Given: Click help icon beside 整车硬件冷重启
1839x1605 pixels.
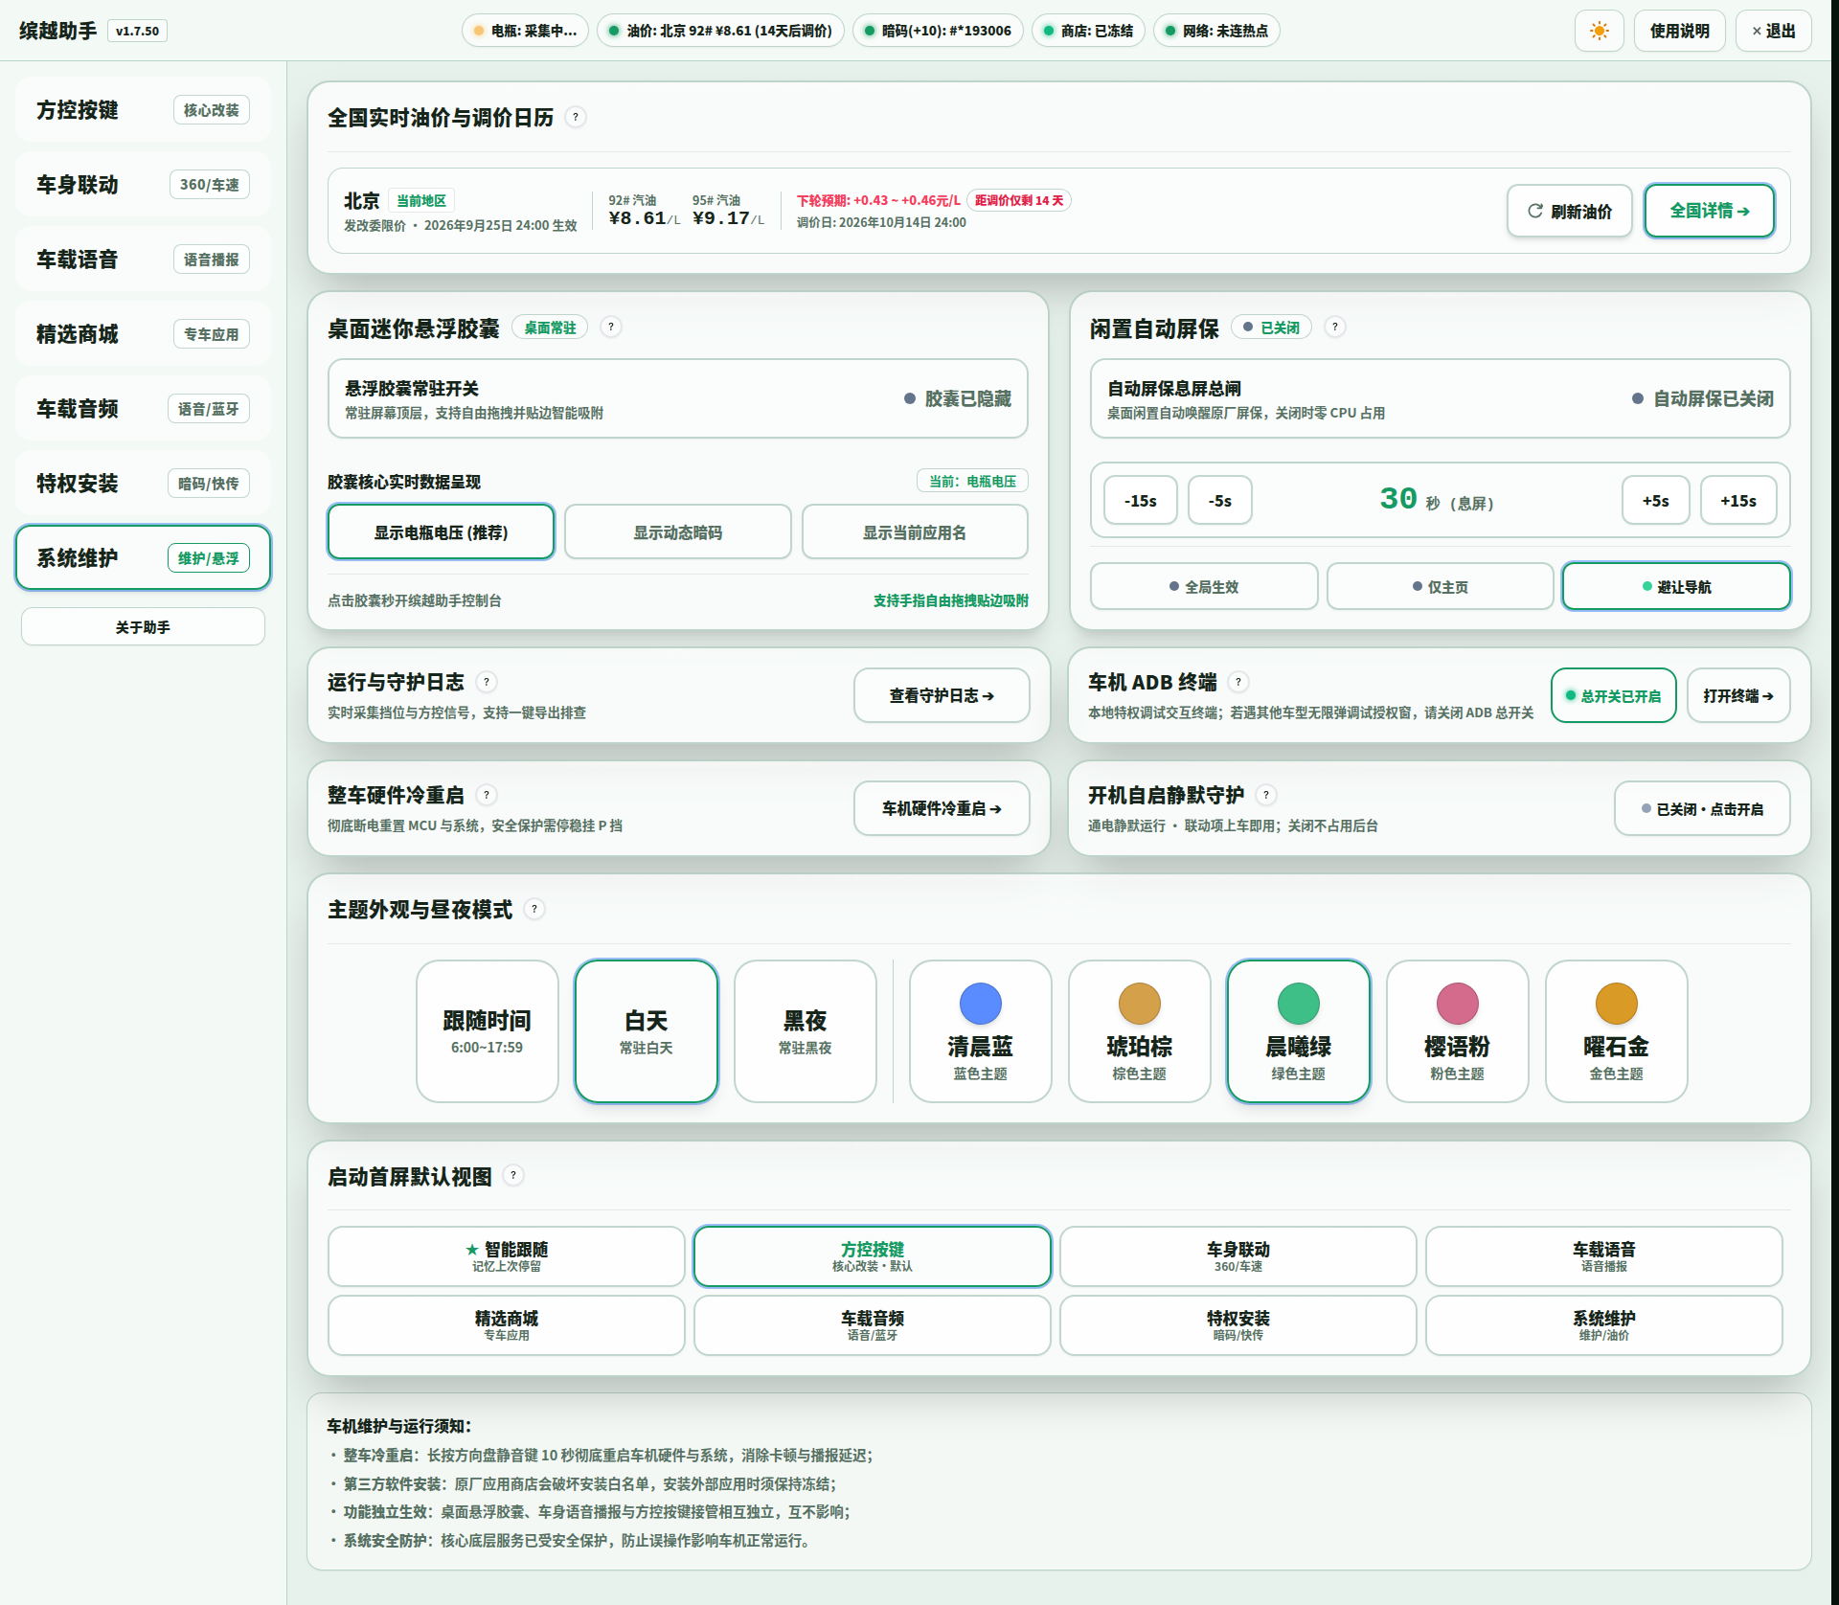Looking at the screenshot, I should pos(487,795).
